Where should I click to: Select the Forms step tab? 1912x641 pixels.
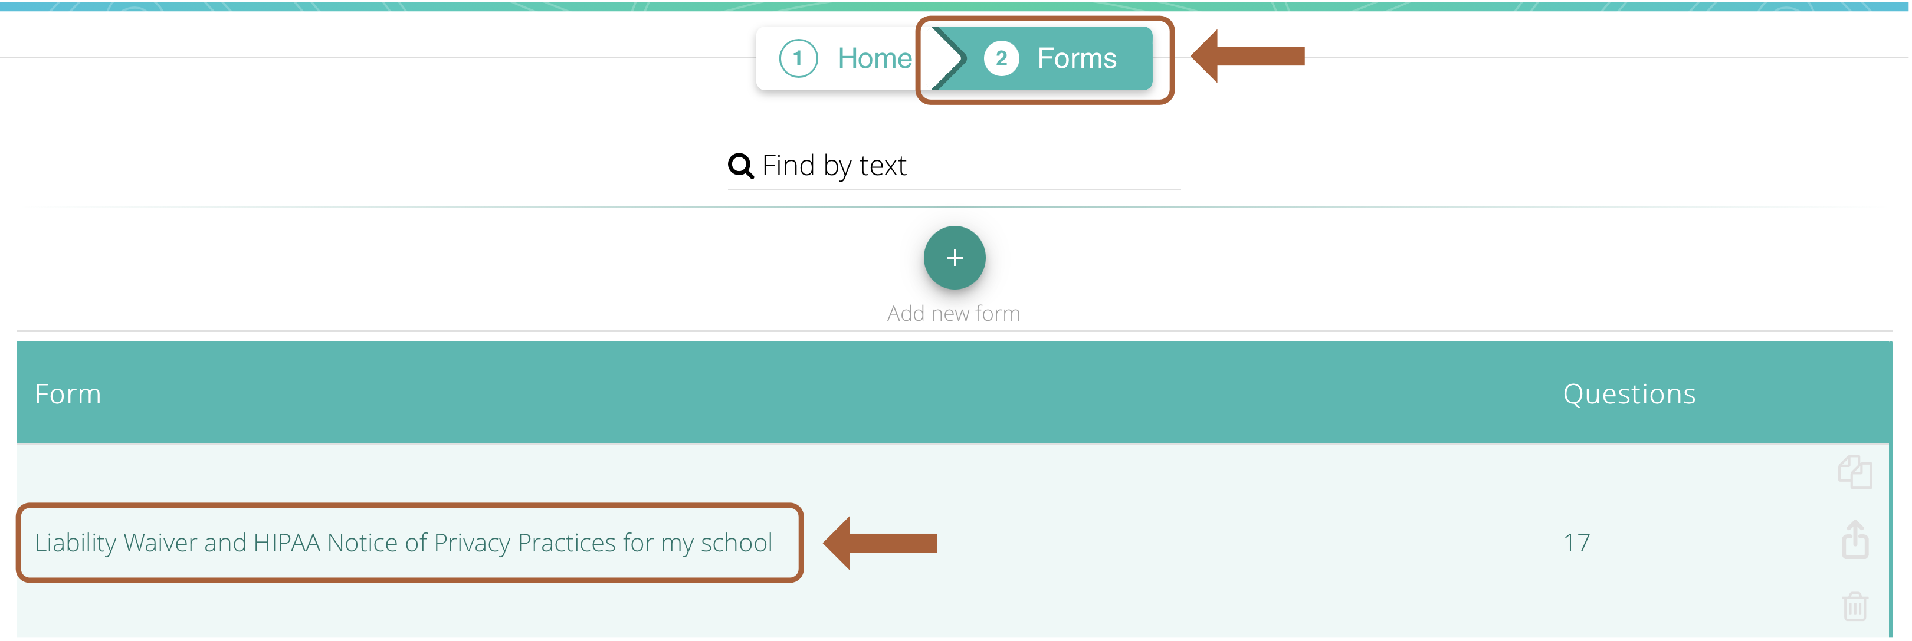click(x=1042, y=58)
